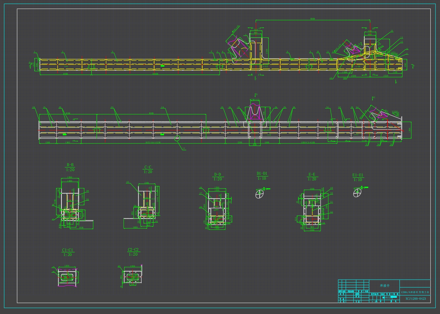The width and height of the screenshot is (440, 314).
Task: Click the C1-C1 section view label
Action: (67, 250)
